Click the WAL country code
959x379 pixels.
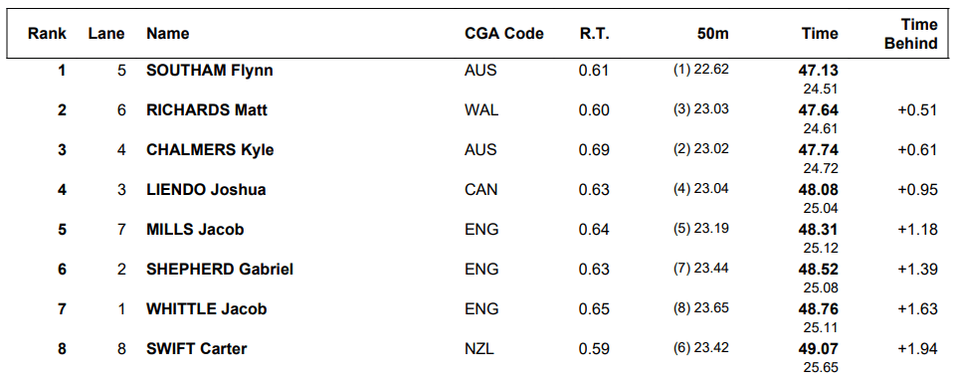click(x=481, y=110)
